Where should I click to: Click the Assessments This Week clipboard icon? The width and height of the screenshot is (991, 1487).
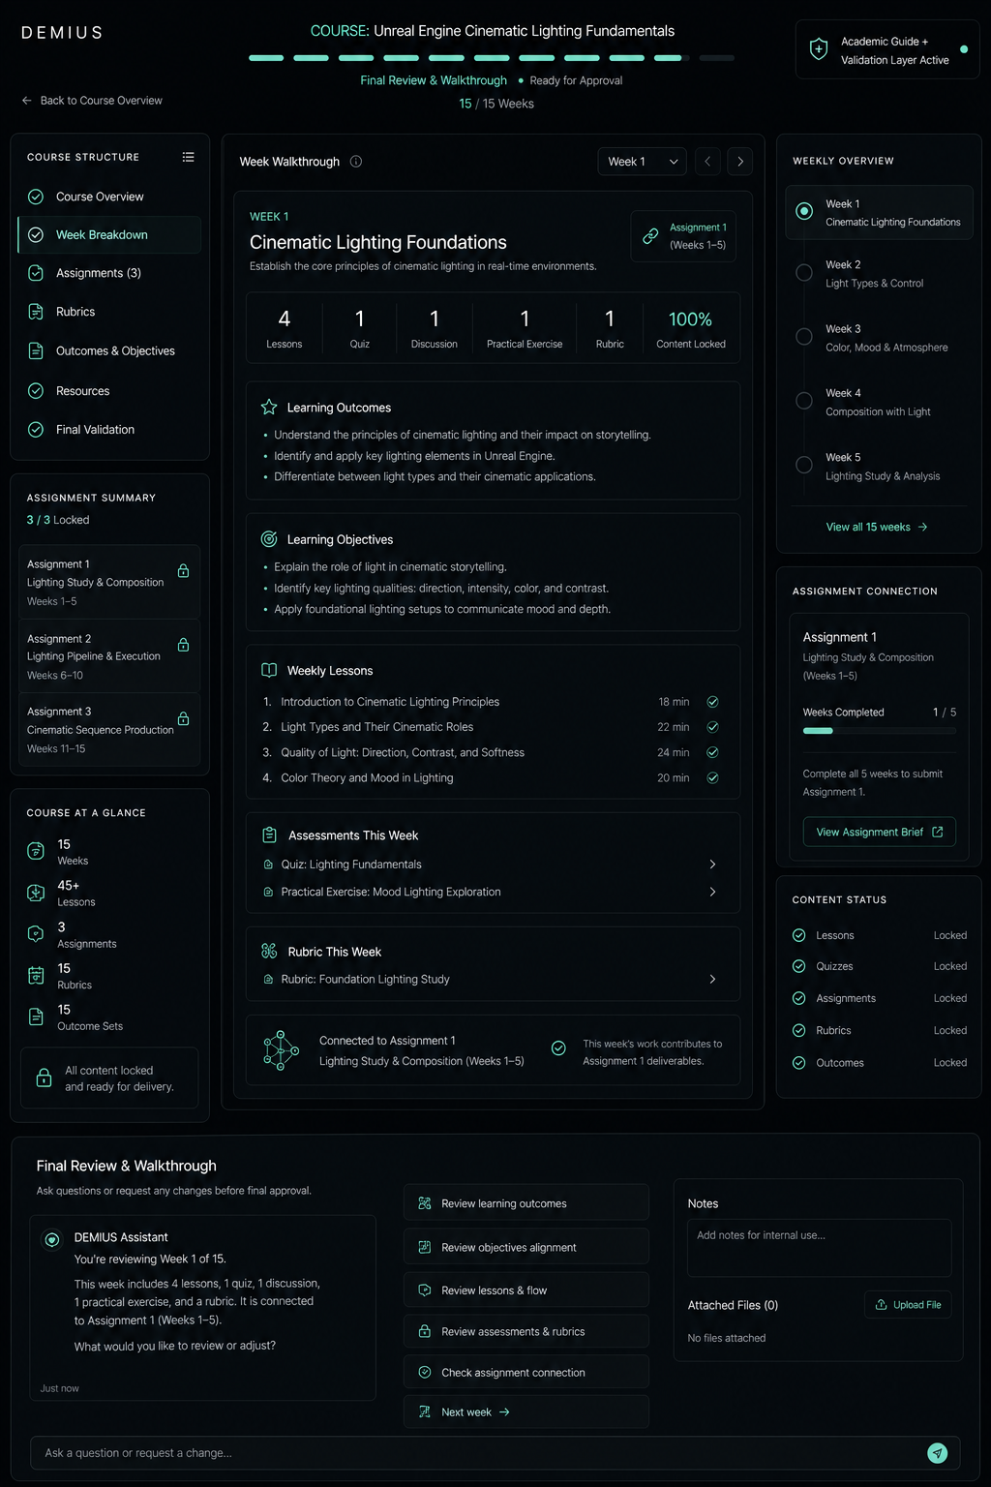tap(269, 835)
